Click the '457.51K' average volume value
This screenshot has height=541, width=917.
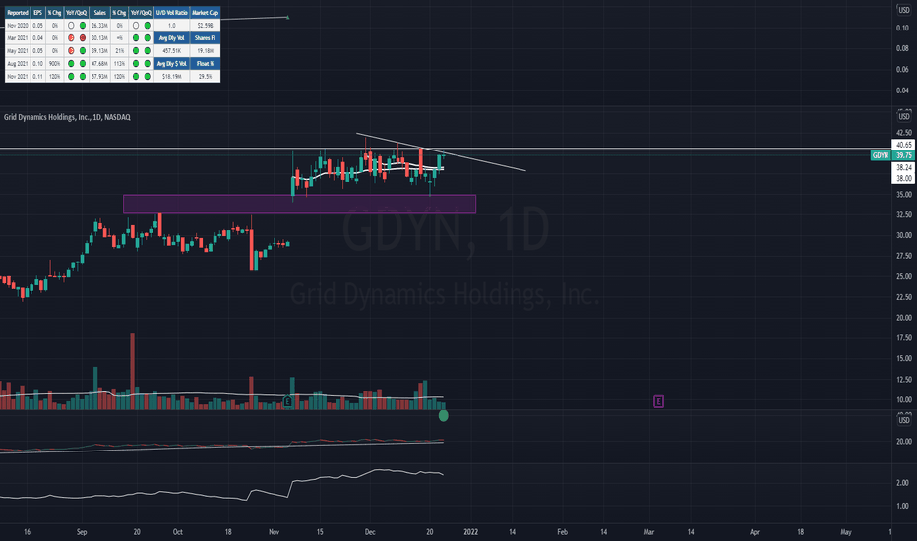coord(171,51)
